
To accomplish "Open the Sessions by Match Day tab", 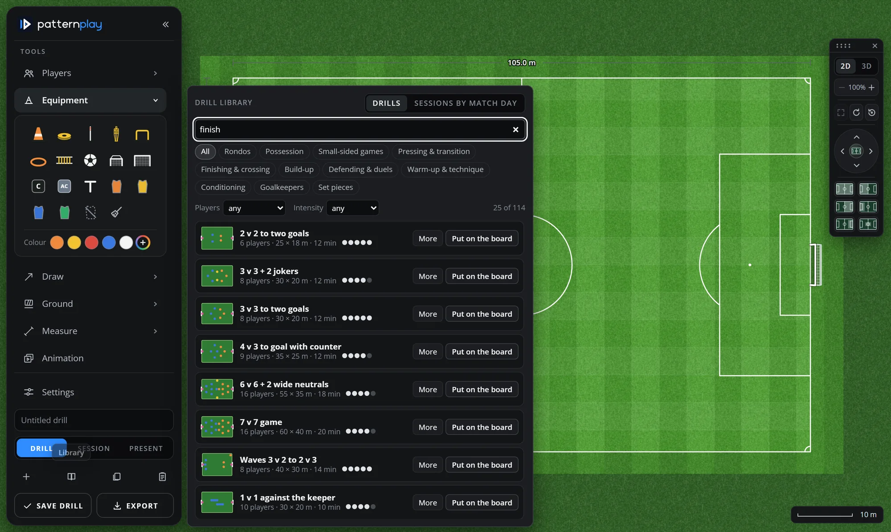I will [x=466, y=103].
